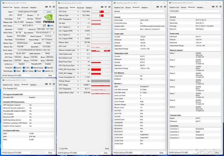Open GPU selector dropdown in Graphics Card window
The width and height of the screenshot is (224, 156).
tap(17, 75)
